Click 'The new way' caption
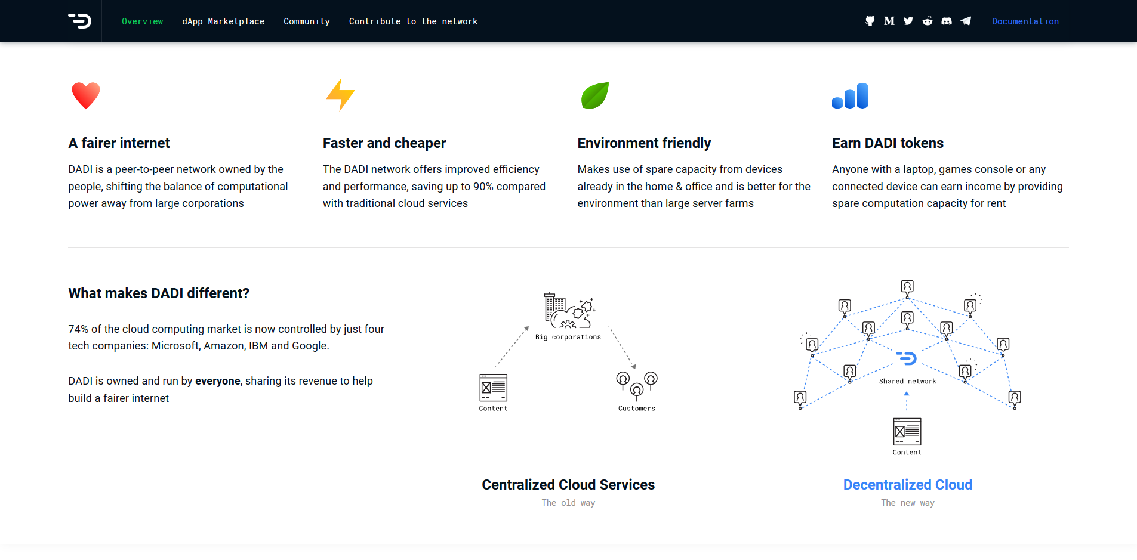This screenshot has width=1137, height=560. point(908,503)
